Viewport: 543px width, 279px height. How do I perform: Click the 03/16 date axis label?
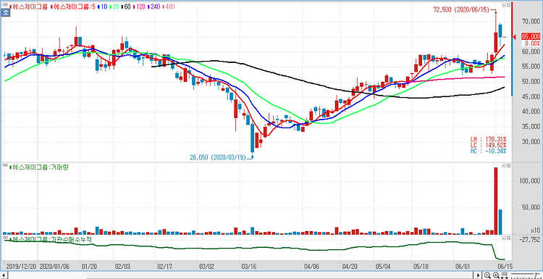click(248, 266)
